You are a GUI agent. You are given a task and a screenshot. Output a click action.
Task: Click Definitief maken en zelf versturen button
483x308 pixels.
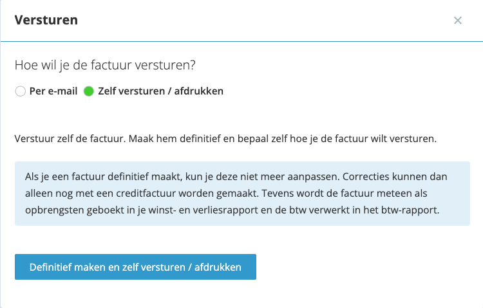coord(135,267)
